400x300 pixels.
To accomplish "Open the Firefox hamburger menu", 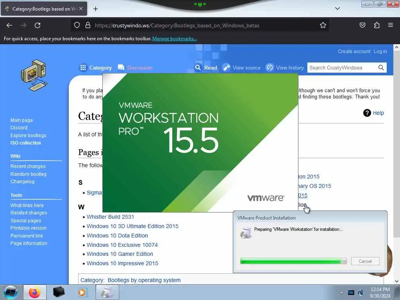I will tap(391, 25).
